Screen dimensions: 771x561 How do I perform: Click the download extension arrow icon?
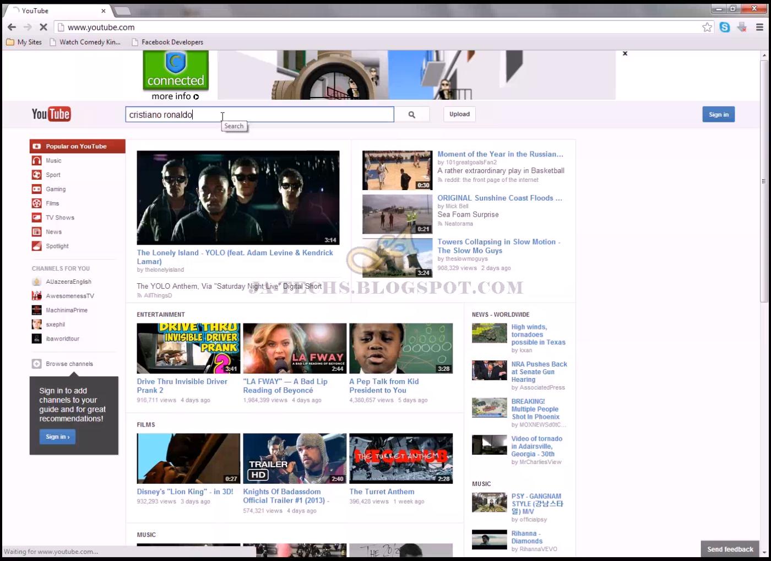742,27
